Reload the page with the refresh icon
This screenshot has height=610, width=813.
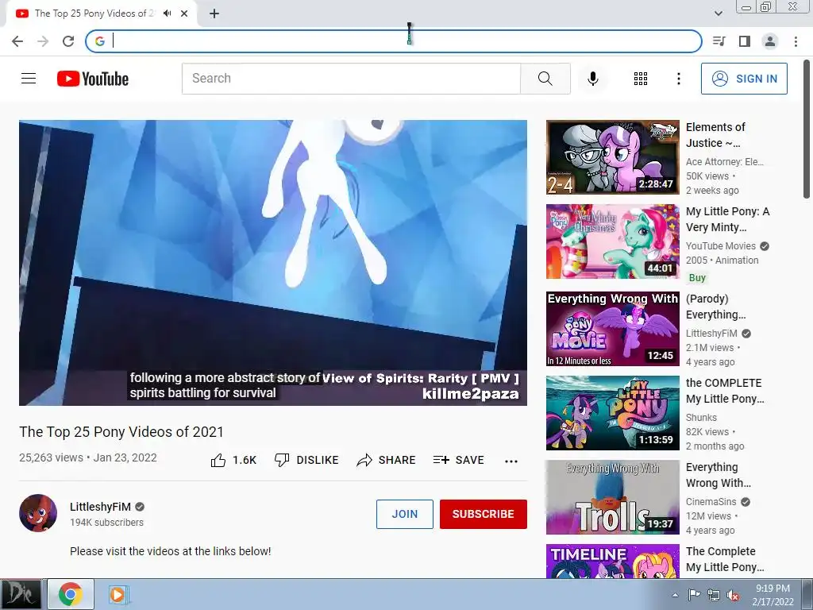coord(68,41)
